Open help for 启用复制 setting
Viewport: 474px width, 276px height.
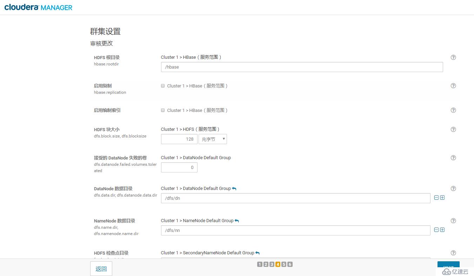pos(453,86)
